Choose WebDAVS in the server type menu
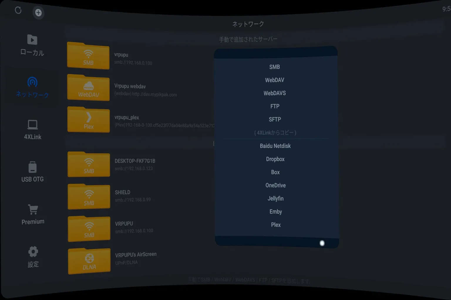This screenshot has width=451, height=300. pyautogui.click(x=275, y=93)
